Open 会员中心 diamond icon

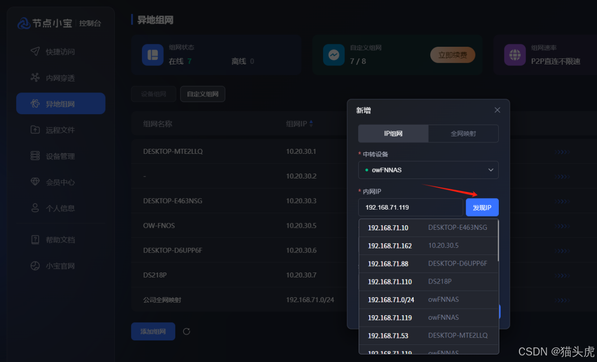(x=35, y=182)
